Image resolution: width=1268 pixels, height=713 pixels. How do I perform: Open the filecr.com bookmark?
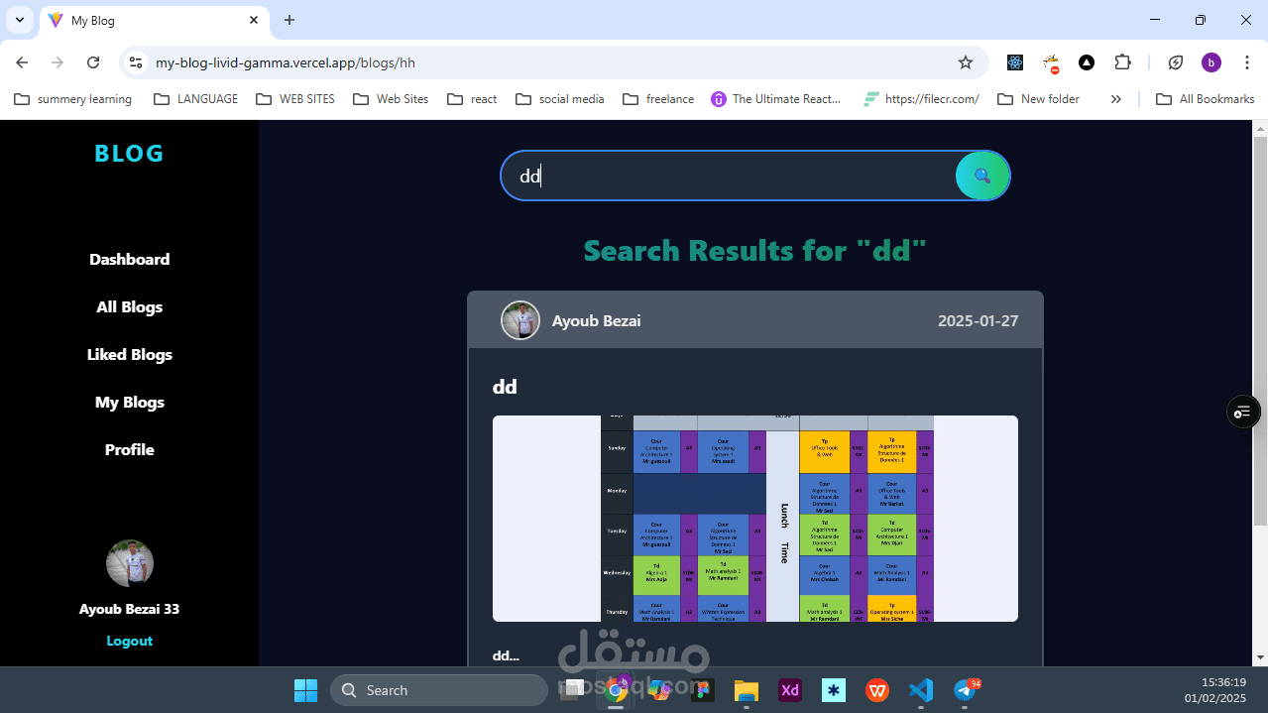(921, 99)
